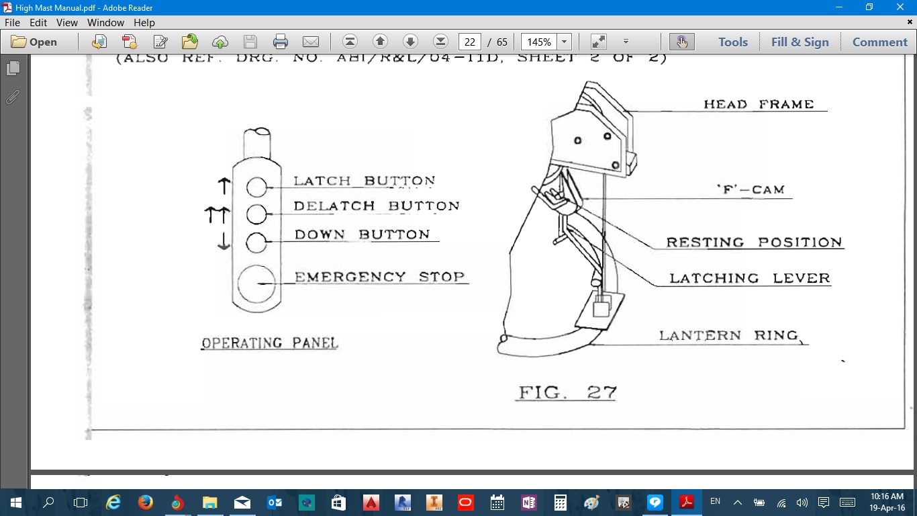Open the zoom percentage dropdown arrow
This screenshot has height=516, width=917.
565,42
